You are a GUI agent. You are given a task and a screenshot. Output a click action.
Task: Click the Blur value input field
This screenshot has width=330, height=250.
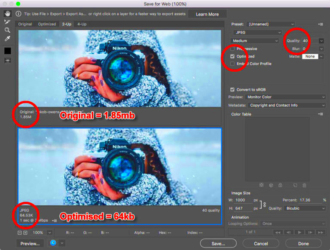pyautogui.click(x=310, y=49)
